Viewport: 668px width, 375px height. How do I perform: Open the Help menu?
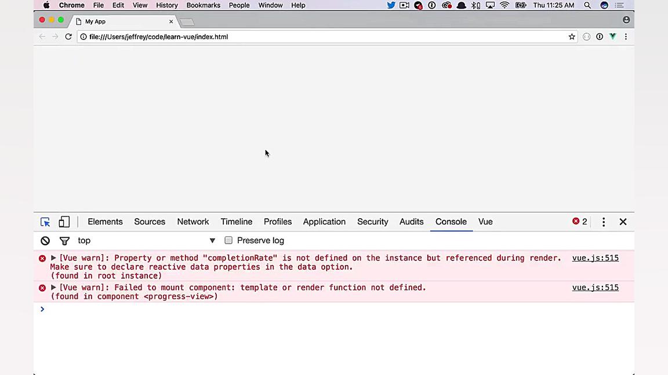[x=298, y=5]
